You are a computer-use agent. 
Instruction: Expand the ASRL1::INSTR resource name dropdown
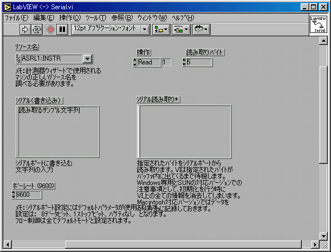coord(87,59)
